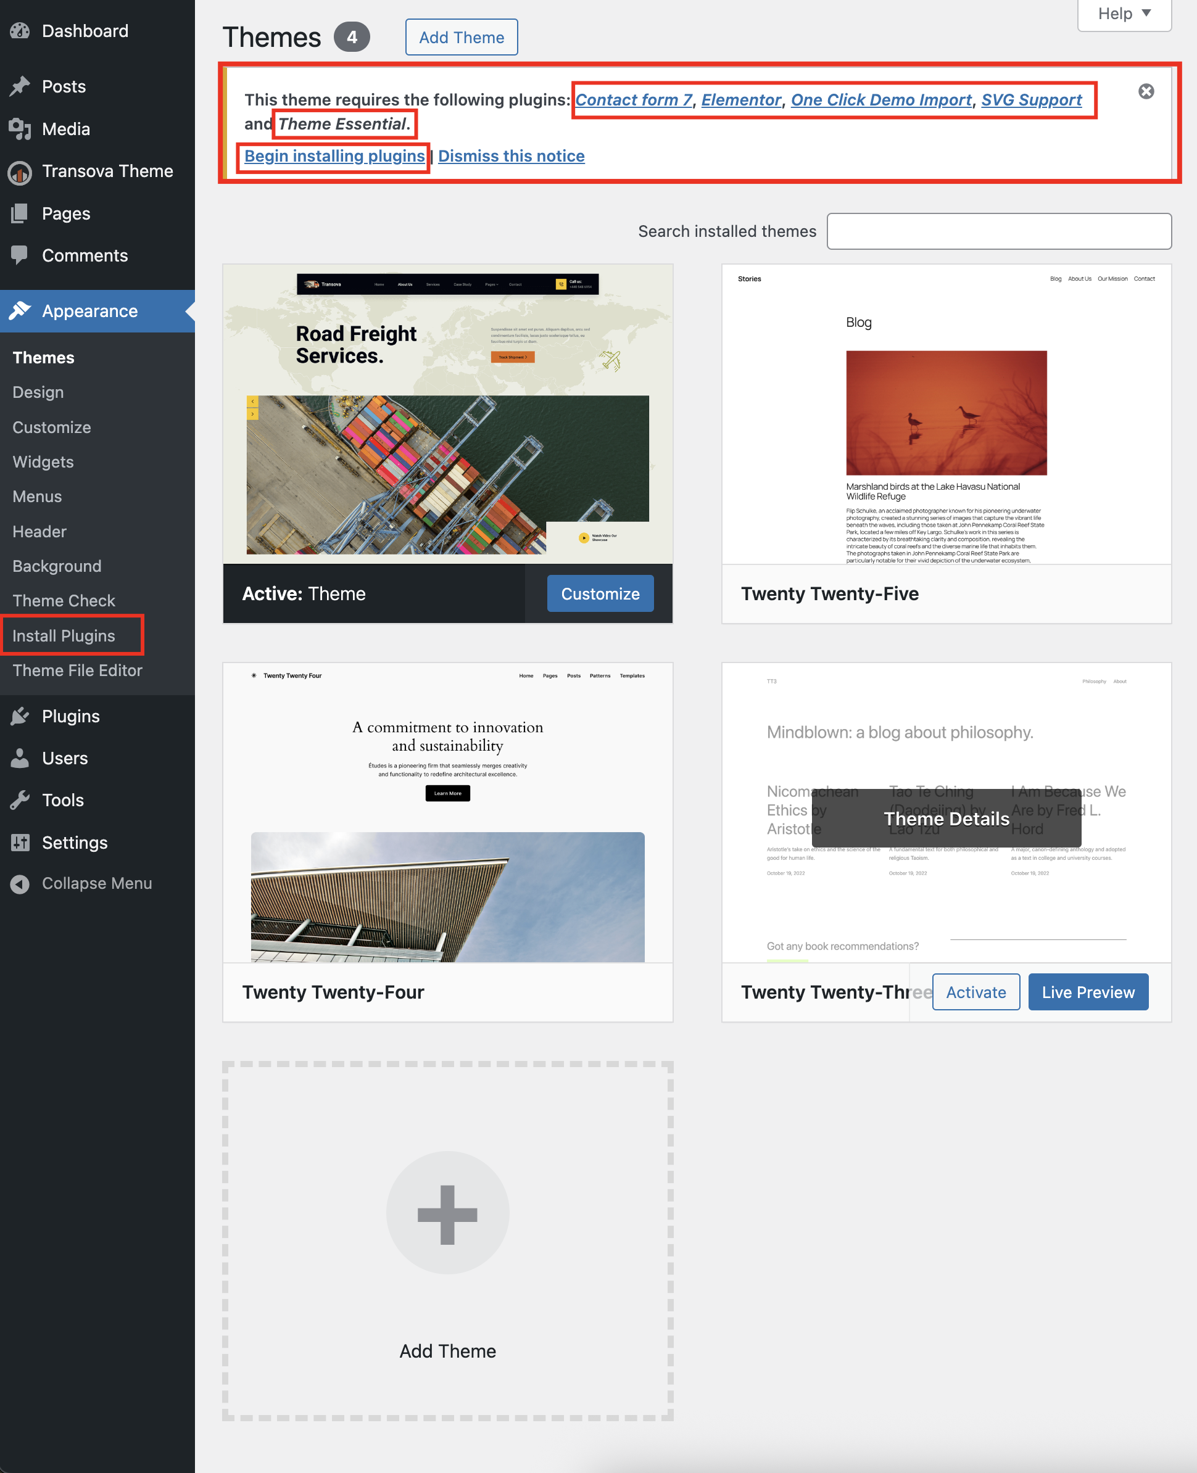This screenshot has height=1473, width=1197.
Task: Click the Plugins plug icon
Action: [20, 716]
